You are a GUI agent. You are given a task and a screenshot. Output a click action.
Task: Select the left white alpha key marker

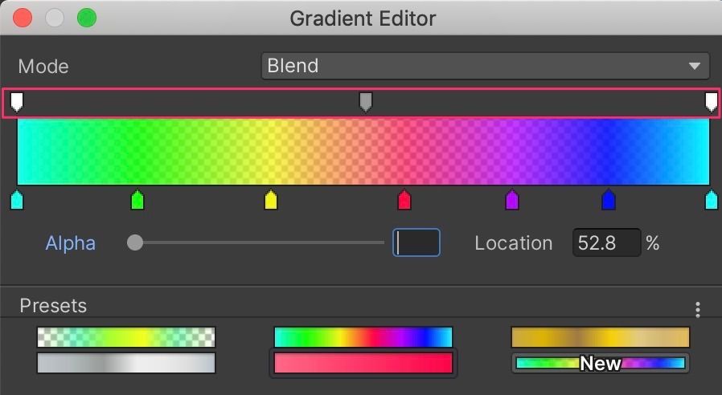17,102
